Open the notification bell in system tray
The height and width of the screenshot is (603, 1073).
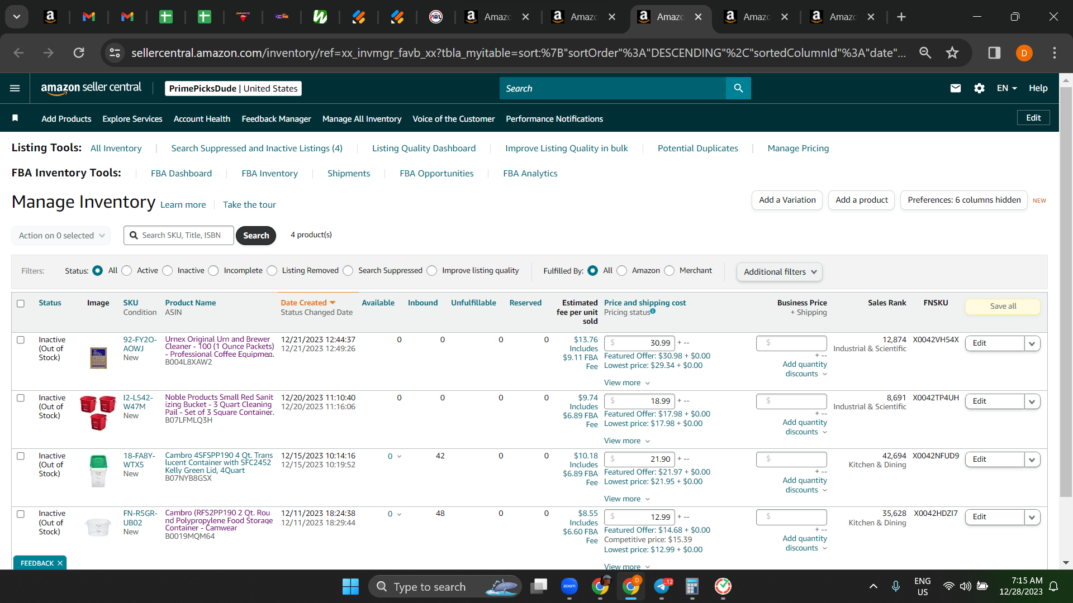(x=1054, y=586)
